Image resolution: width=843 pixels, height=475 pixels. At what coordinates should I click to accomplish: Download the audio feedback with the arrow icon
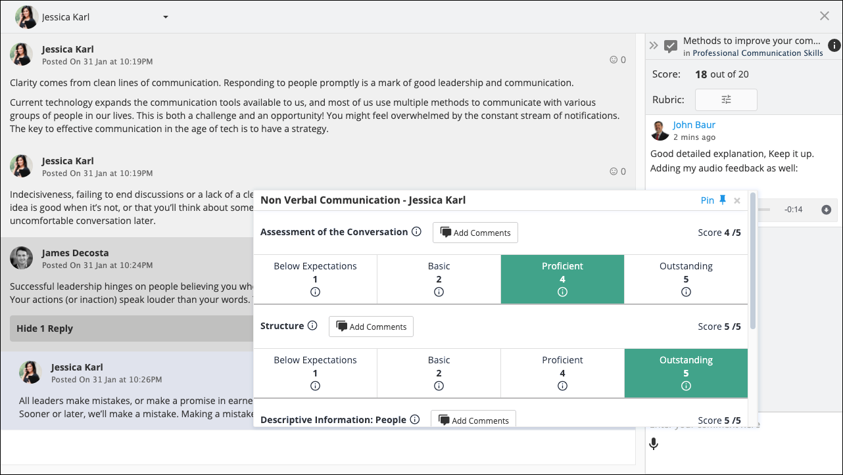click(827, 210)
